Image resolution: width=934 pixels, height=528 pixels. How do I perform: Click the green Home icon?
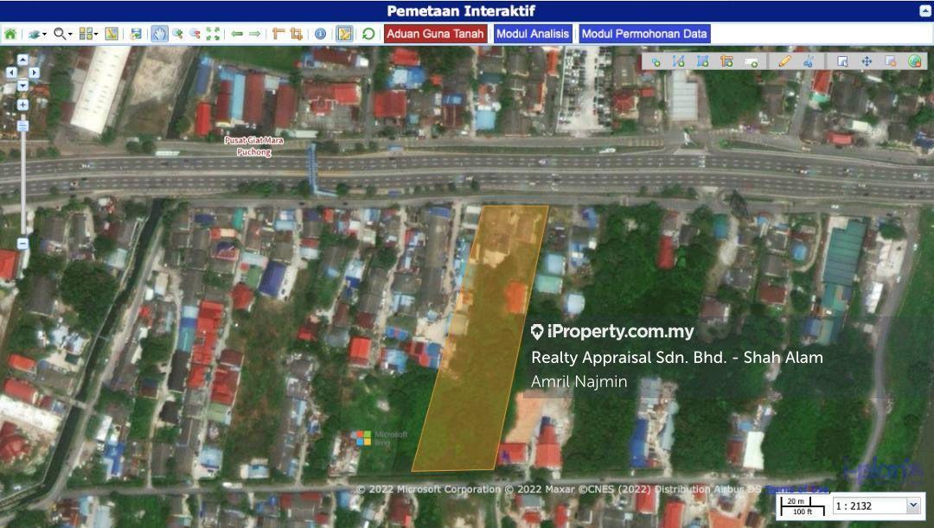pos(10,34)
